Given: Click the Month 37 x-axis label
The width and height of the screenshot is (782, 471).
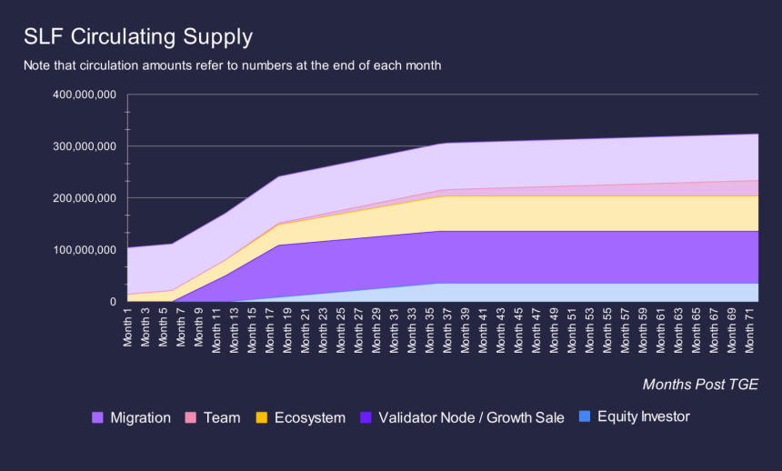Looking at the screenshot, I should click(x=447, y=329).
